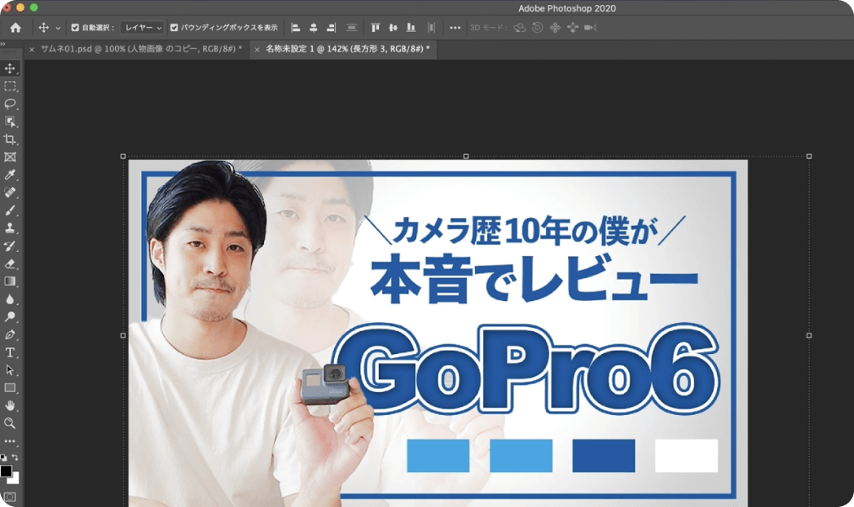Screen dimensions: 854x507
Task: Select the Crop tool
Action: [10, 139]
